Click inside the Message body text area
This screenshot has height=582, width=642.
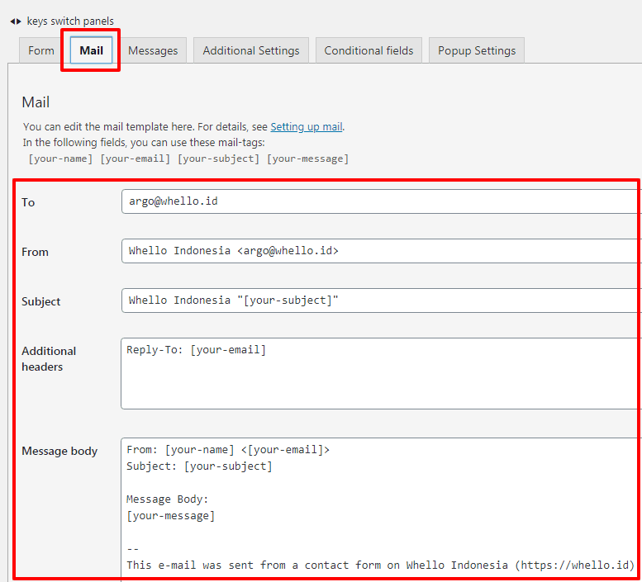[x=380, y=508]
